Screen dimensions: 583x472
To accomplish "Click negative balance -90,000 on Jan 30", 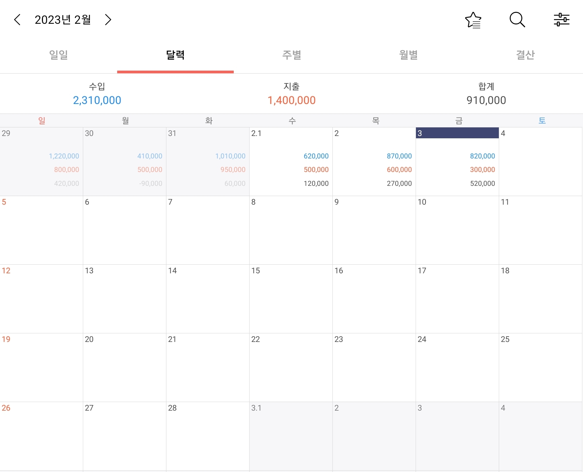I will pyautogui.click(x=151, y=184).
